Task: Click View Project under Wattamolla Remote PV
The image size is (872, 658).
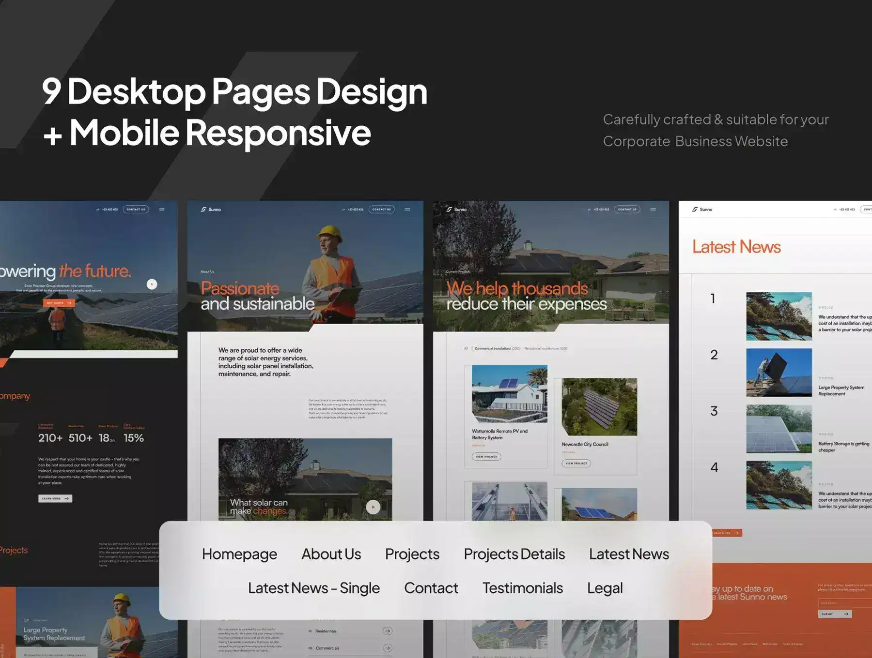Action: tap(486, 457)
